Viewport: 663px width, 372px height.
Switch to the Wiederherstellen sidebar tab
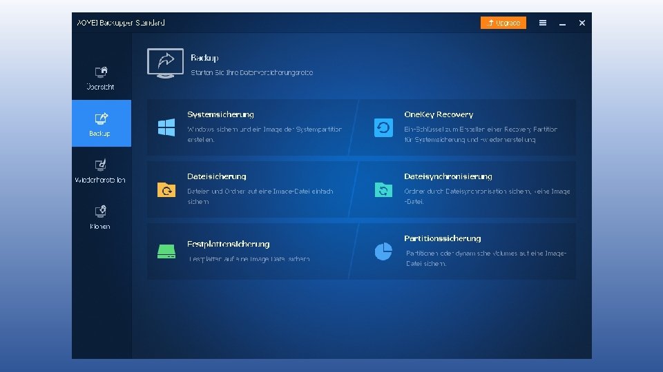(101, 170)
